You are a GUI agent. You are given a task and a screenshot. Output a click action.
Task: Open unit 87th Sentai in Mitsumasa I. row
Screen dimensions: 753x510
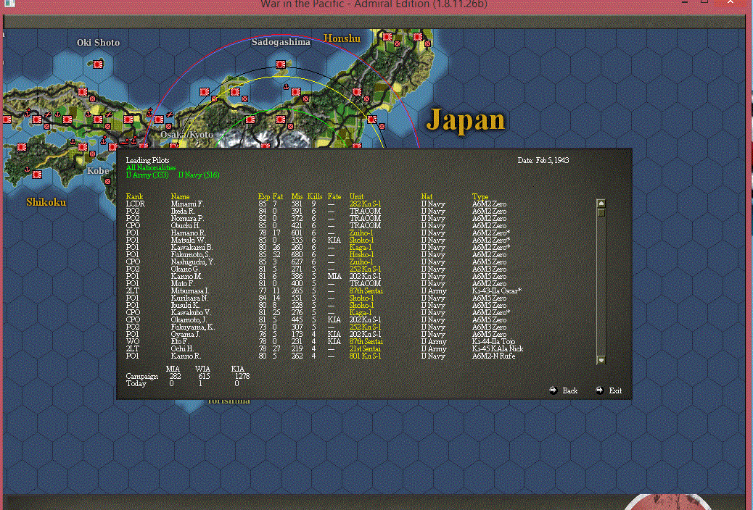point(366,290)
